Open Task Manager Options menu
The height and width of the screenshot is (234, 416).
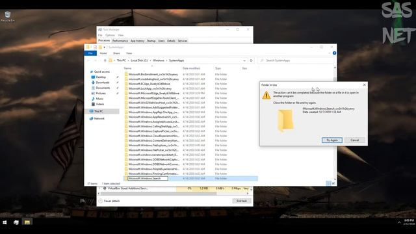pos(110,35)
